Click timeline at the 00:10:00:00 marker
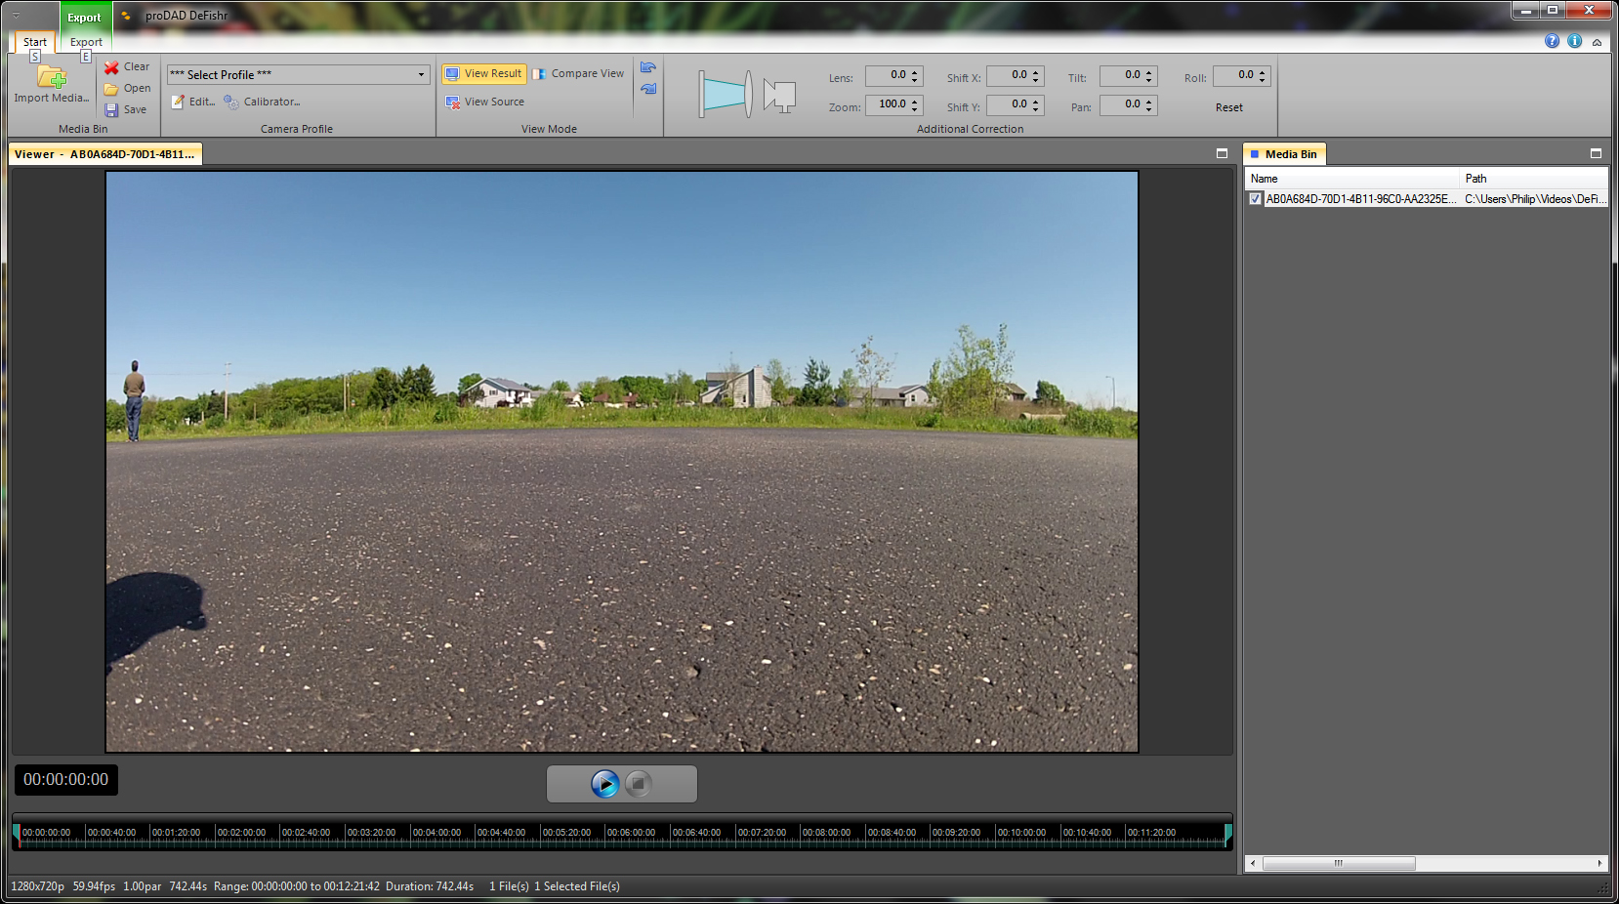 [x=1021, y=834]
